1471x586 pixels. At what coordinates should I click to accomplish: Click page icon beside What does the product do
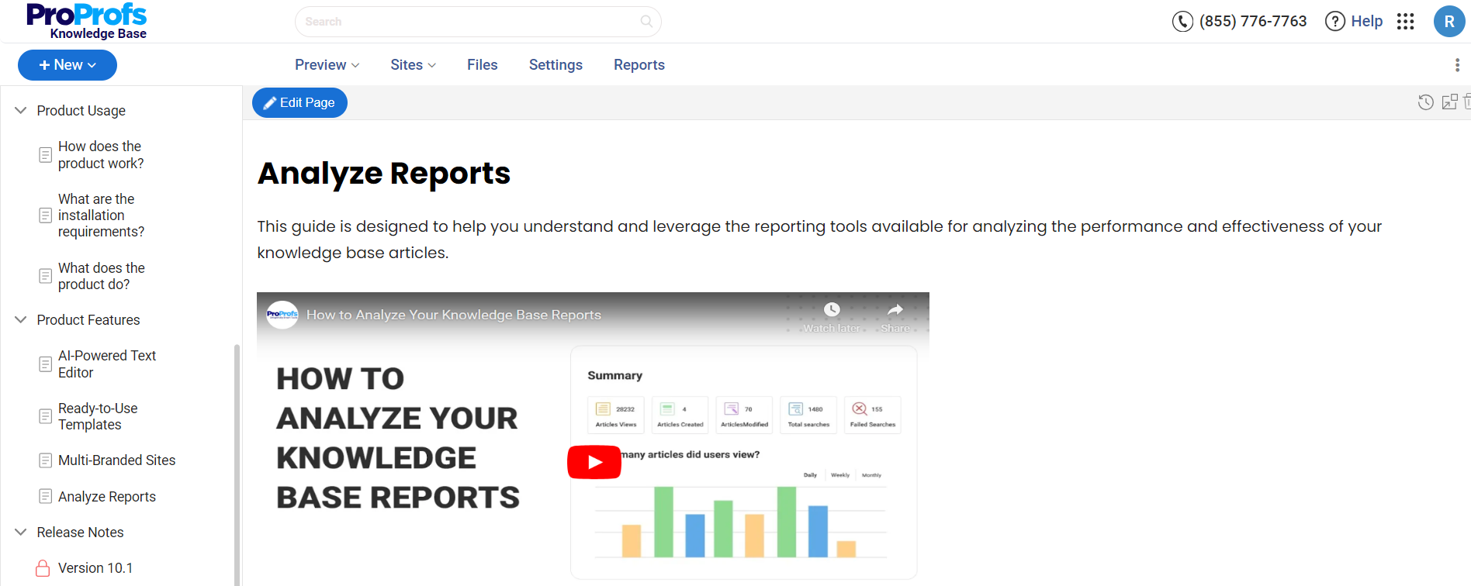click(x=46, y=276)
